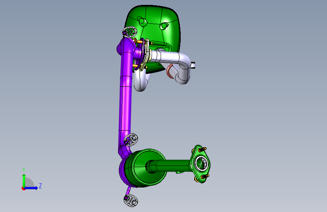Select the topmost rubber hanger bracket
327x212 pixels.
pos(130,32)
